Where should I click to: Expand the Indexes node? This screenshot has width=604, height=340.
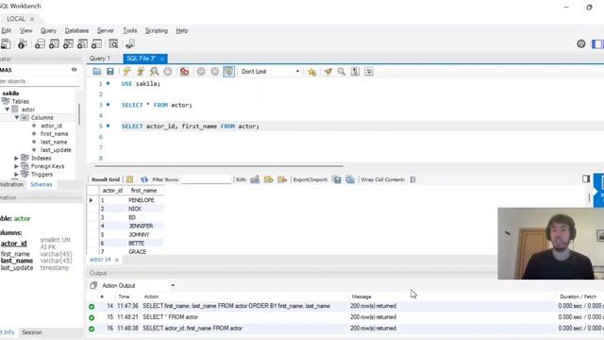tap(16, 158)
